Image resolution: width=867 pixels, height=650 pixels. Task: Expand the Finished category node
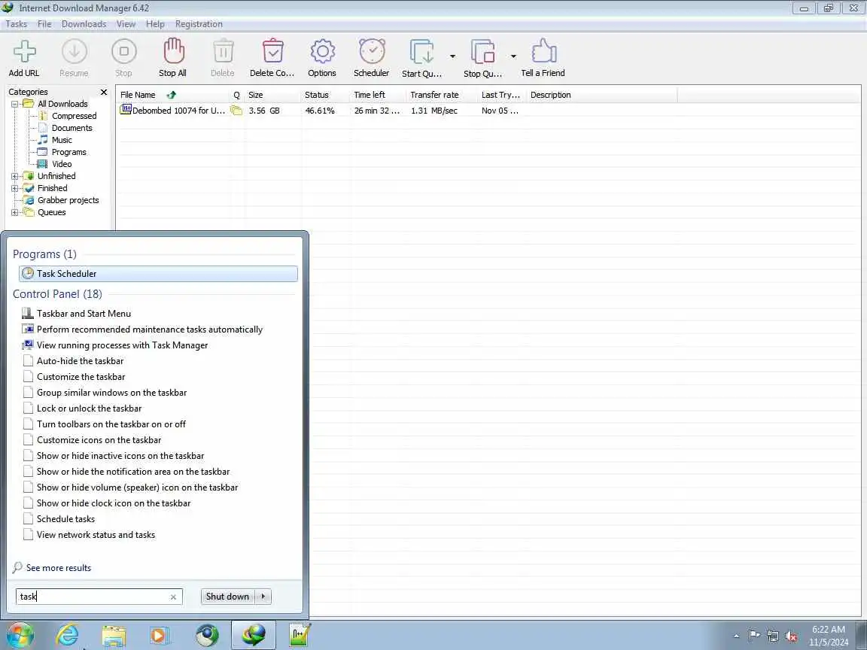[15, 189]
